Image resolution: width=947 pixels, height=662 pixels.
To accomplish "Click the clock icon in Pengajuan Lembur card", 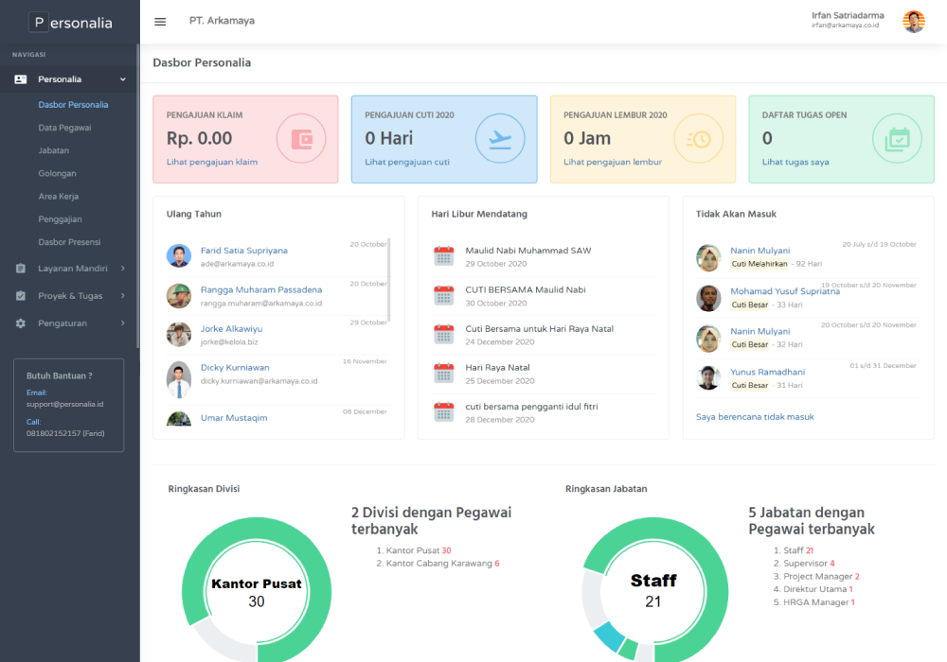I will [x=698, y=139].
